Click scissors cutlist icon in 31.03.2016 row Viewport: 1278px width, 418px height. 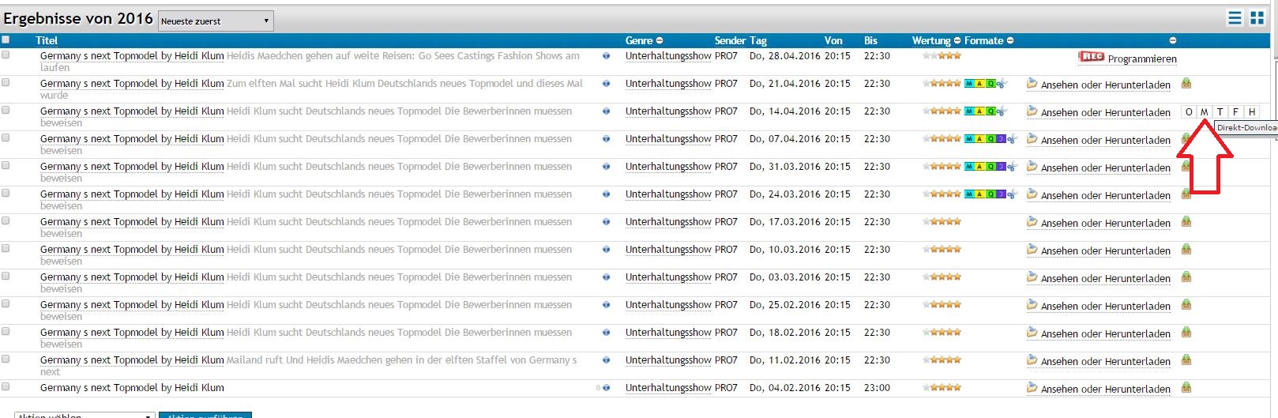pos(1012,167)
